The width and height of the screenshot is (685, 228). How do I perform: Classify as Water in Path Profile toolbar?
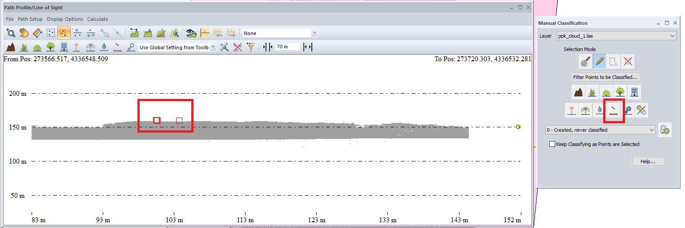(104, 47)
